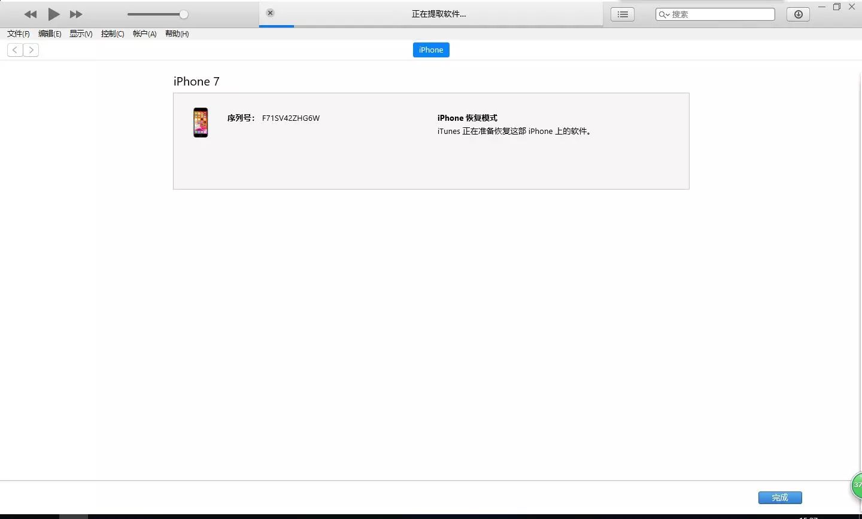This screenshot has height=519, width=862.
Task: Click the extraction progress bar
Action: click(431, 26)
